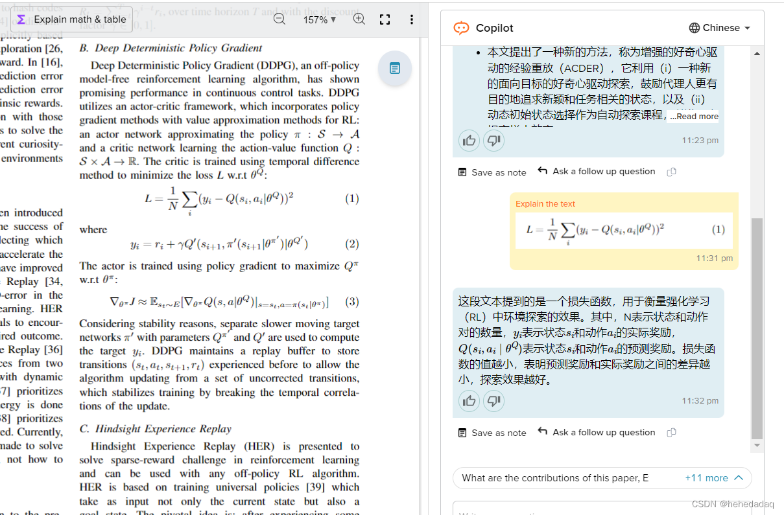Give thumbs down to the loss function explanation
The height and width of the screenshot is (515, 784).
click(x=493, y=401)
